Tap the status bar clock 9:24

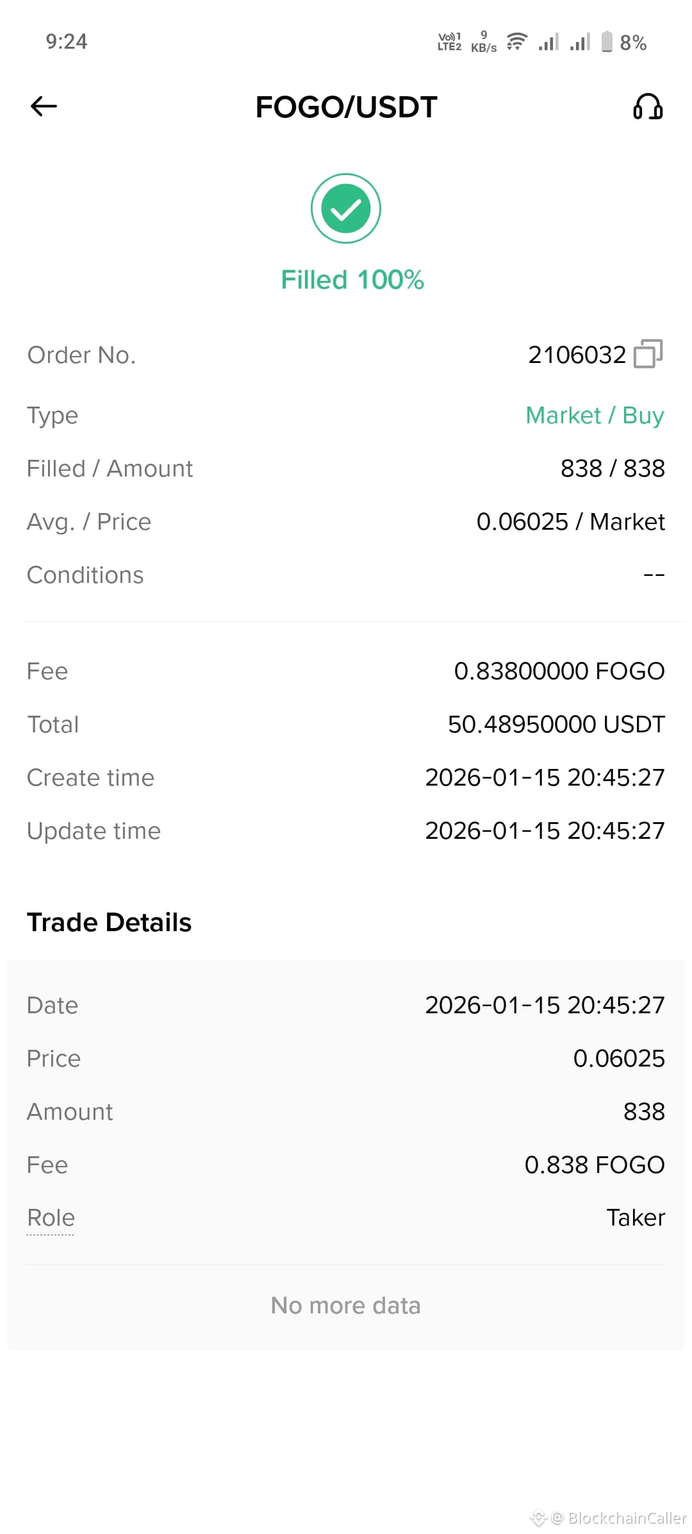[x=67, y=42]
